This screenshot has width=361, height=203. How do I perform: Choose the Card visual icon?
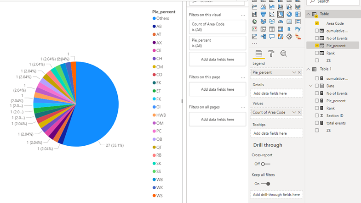point(289,22)
